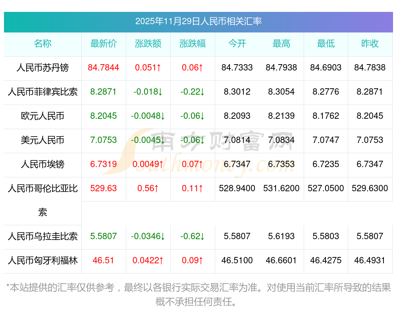Select Euro open value 8.2093
Viewport: 397px width, 314px height.
237,116
